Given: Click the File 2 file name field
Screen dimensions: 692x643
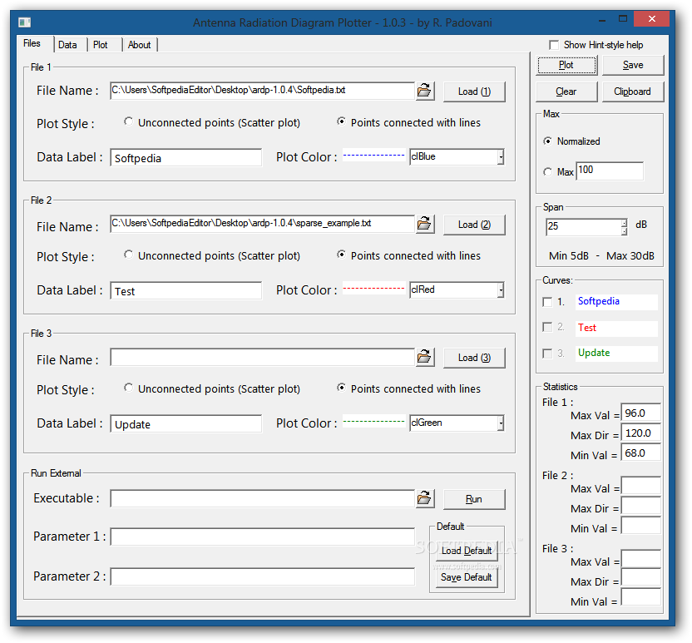Looking at the screenshot, I should point(263,224).
